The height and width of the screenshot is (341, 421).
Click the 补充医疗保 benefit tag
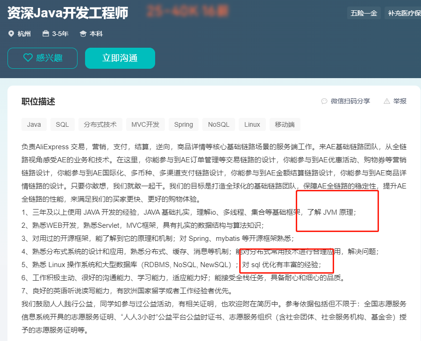point(403,13)
